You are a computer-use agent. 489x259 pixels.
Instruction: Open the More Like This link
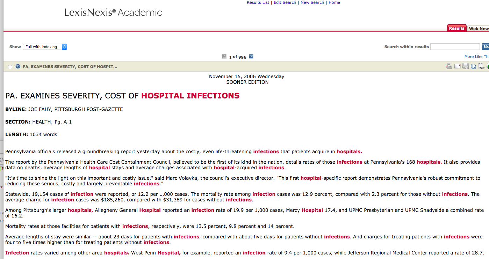pyautogui.click(x=477, y=57)
